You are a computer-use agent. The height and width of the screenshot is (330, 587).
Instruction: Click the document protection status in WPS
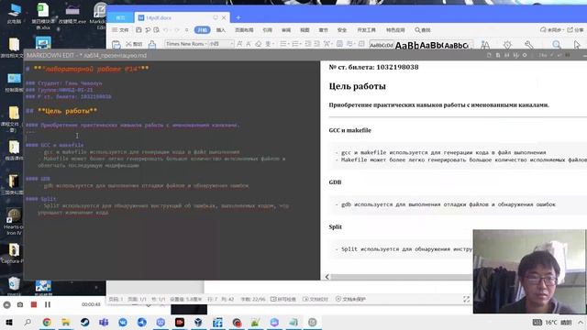tap(350, 300)
